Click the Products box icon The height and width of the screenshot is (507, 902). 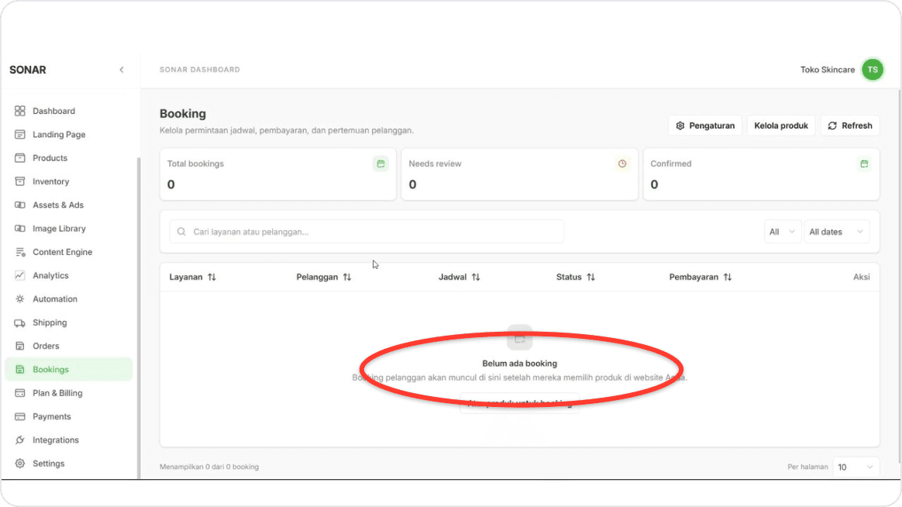19,157
